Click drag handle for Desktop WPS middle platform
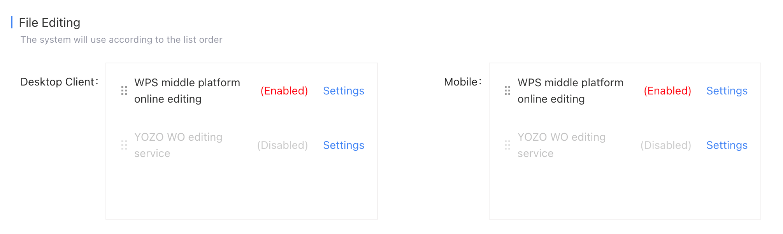 (124, 91)
